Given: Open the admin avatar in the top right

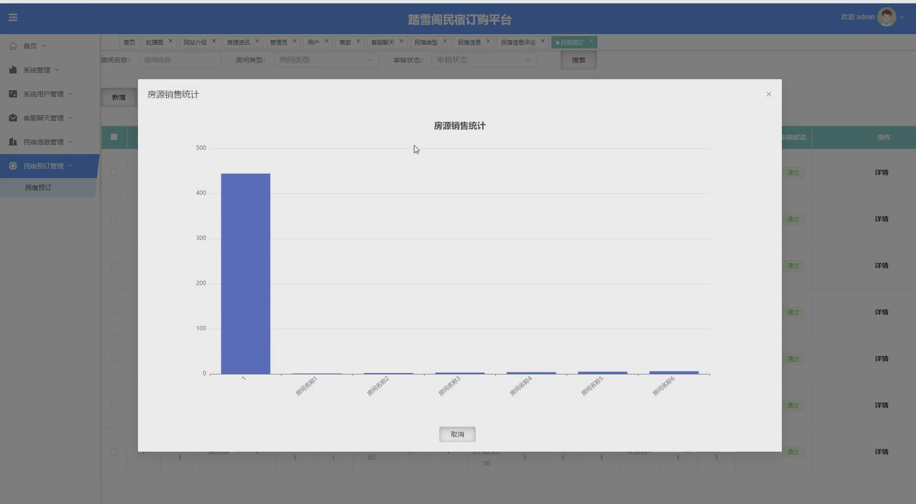Looking at the screenshot, I should click(887, 16).
